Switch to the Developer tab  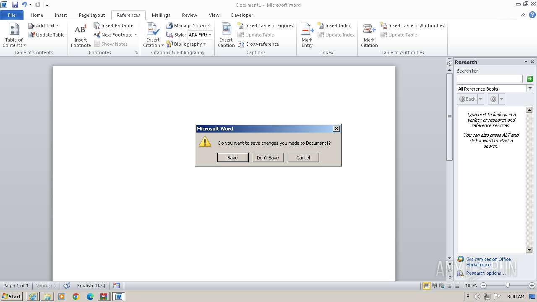242,15
